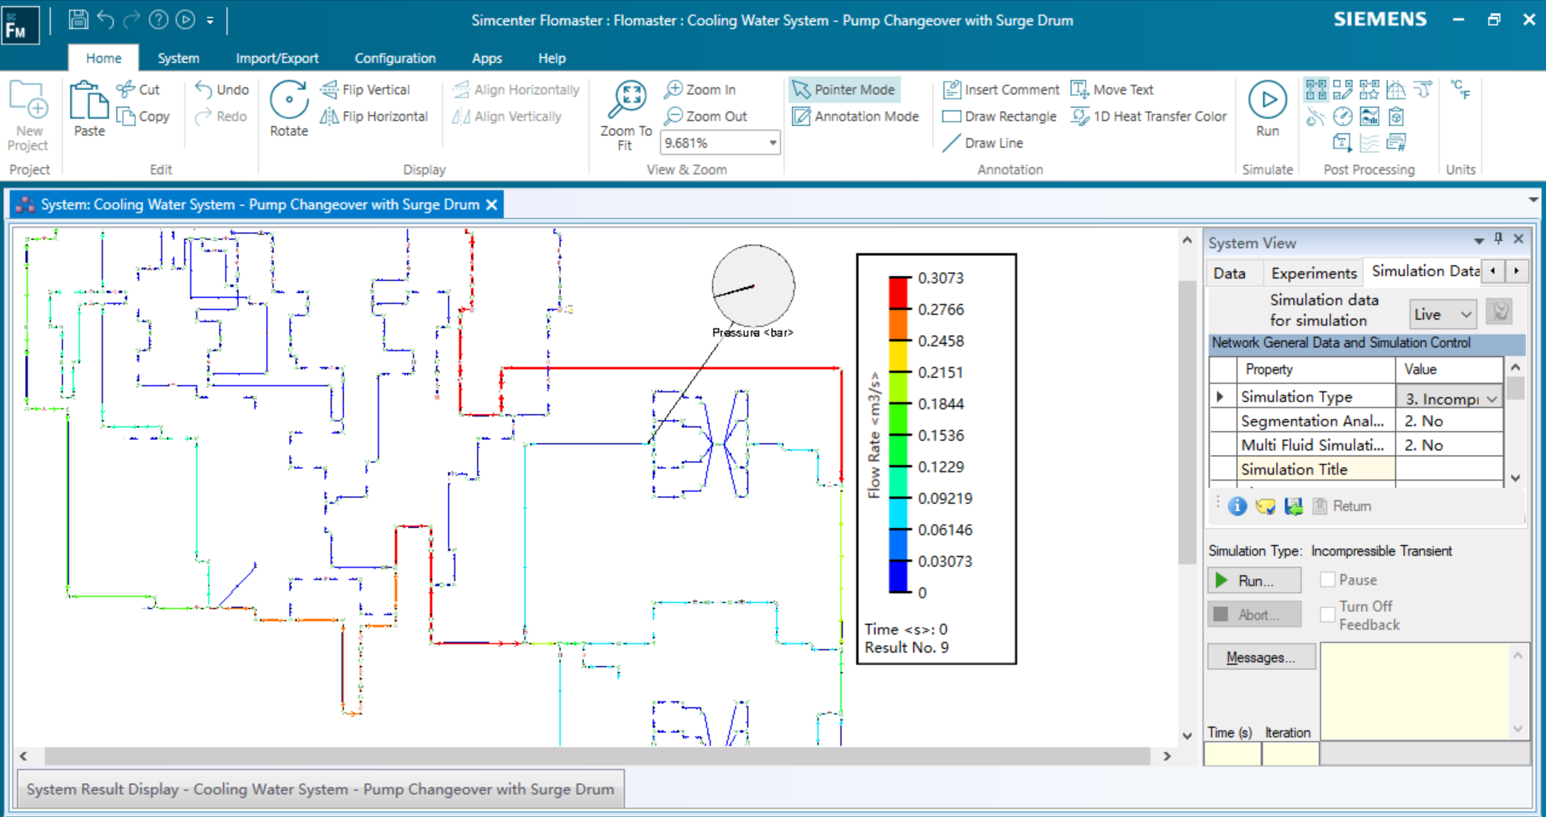The image size is (1546, 817).
Task: Open the Import/Export ribbon tab
Action: (x=277, y=58)
